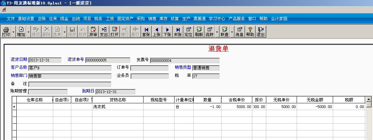Open the 会计家园 menu
This screenshot has width=373, height=140.
(x=279, y=19)
